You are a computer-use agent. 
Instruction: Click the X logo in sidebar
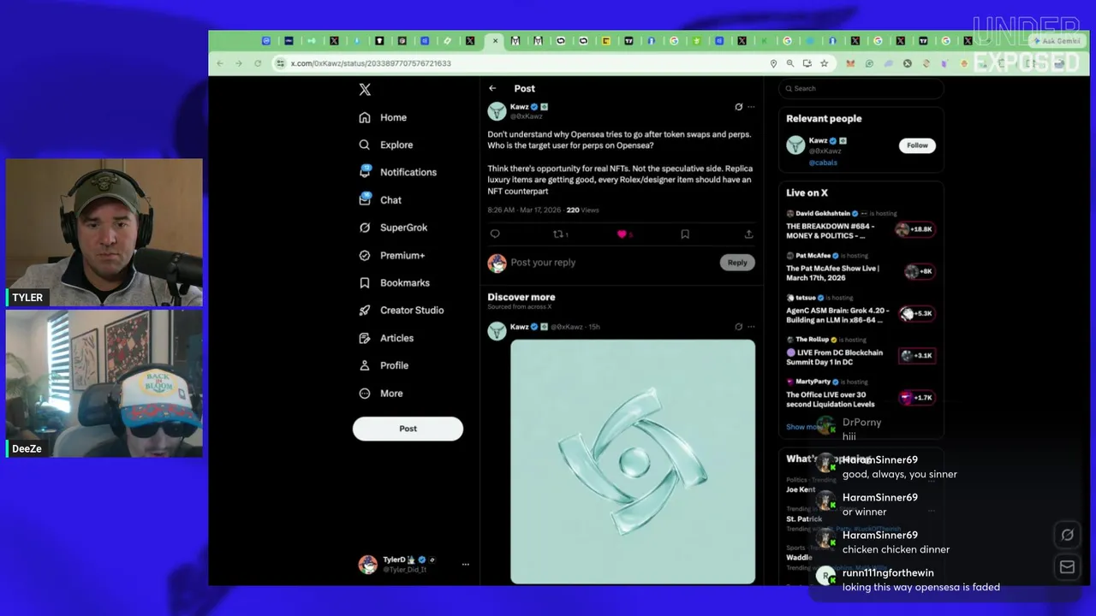click(x=365, y=90)
